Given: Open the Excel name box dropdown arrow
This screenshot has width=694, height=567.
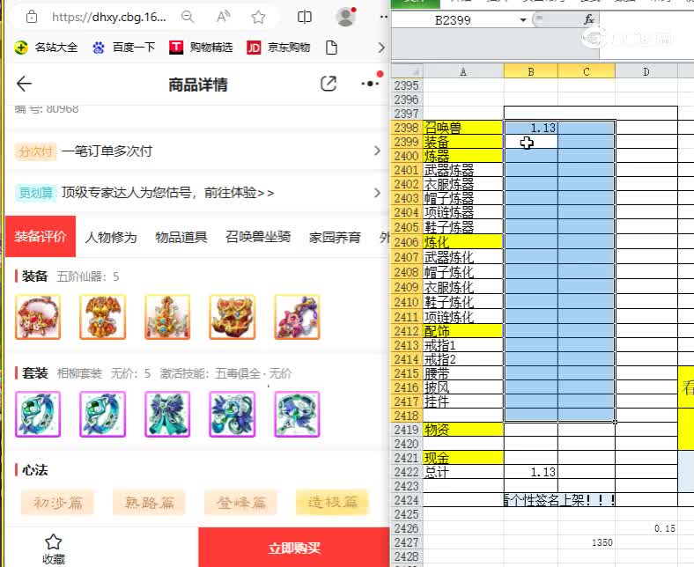Looking at the screenshot, I should (x=523, y=20).
